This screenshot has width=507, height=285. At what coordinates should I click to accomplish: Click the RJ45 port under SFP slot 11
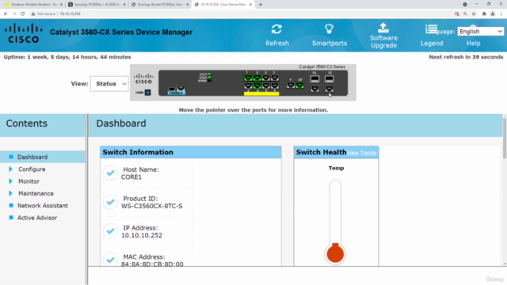314,89
